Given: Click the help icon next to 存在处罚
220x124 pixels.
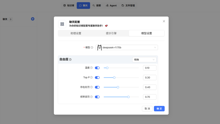Looking at the screenshot, I should click(x=92, y=87).
